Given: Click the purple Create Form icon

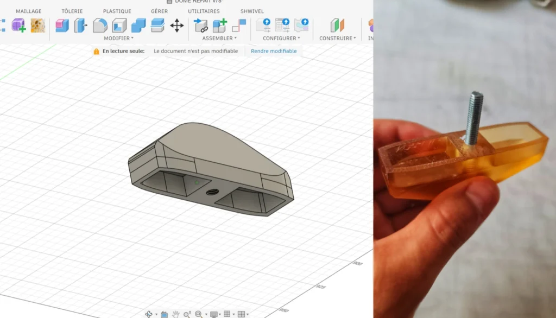Looking at the screenshot, I should 18,26.
